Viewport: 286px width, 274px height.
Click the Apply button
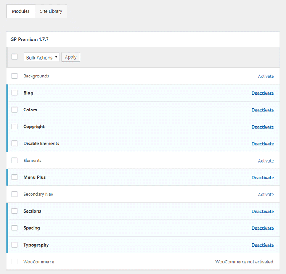71,57
